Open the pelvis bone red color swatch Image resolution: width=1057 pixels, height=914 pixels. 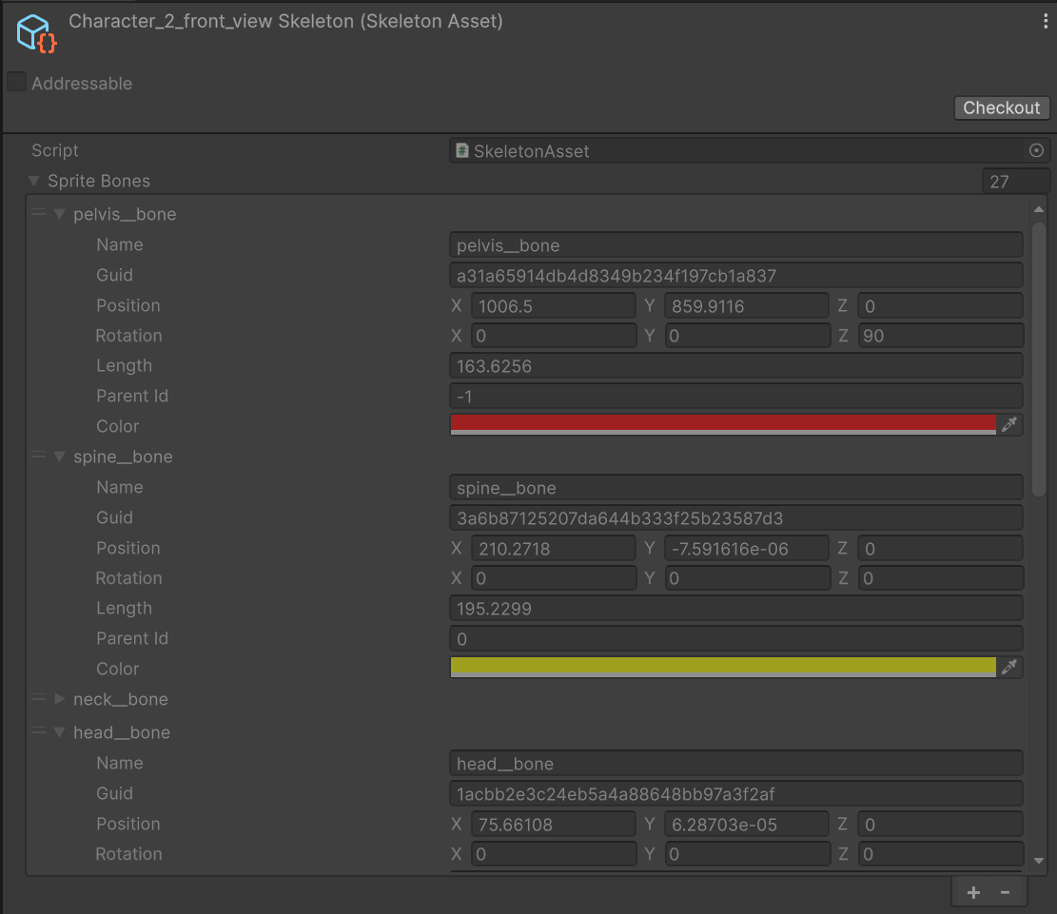click(722, 424)
